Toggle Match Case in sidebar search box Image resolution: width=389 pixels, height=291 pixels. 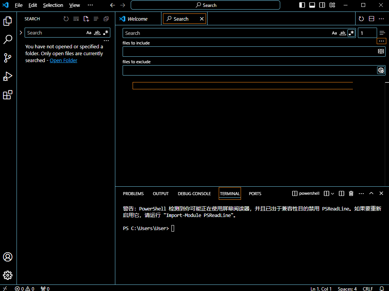click(x=89, y=33)
